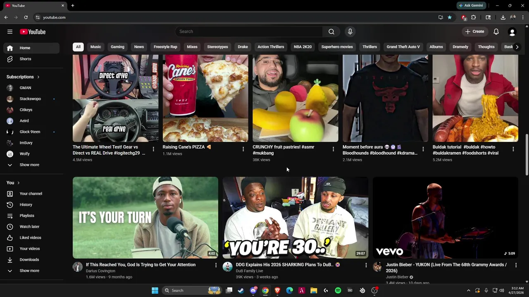Viewport: 529px width, 297px height.
Task: Select the Action Thrillers filter chip
Action: click(x=271, y=47)
